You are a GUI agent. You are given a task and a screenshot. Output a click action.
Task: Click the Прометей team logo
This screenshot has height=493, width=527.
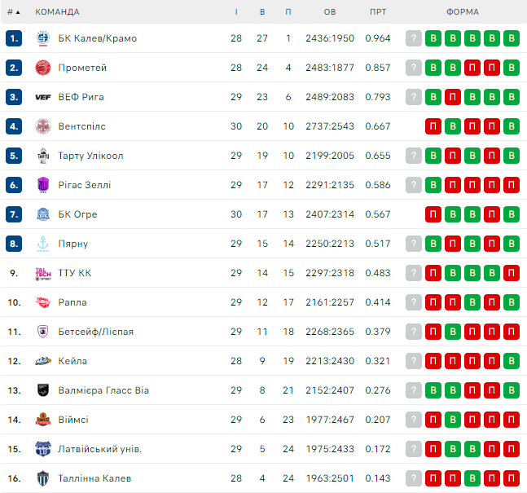(43, 68)
